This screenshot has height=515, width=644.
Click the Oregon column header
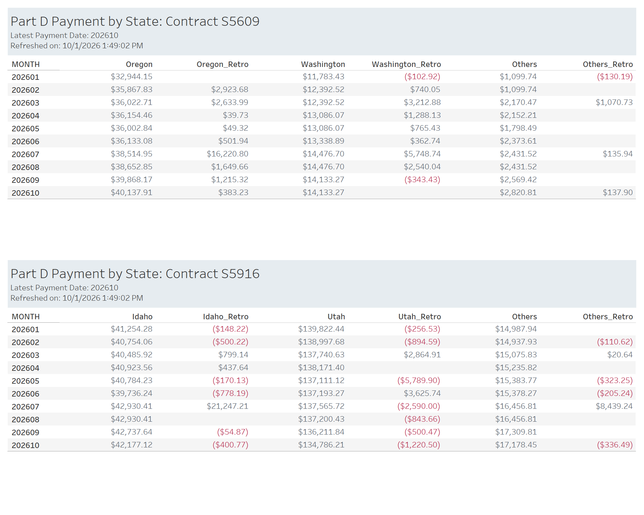click(139, 64)
